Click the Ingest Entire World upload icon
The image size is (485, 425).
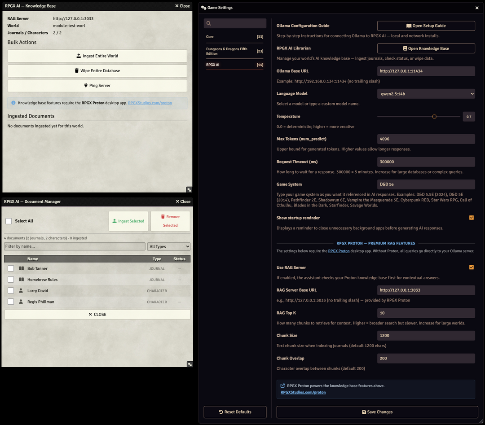[79, 56]
